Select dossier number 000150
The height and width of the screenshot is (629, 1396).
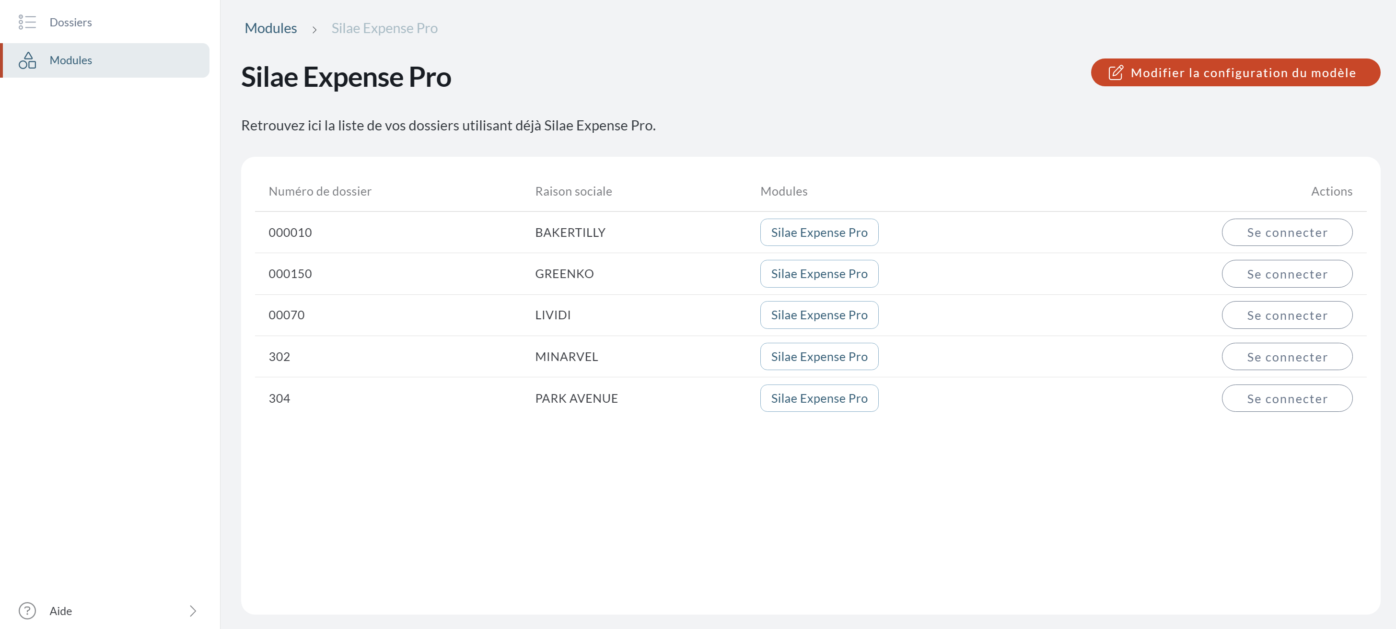coord(290,274)
